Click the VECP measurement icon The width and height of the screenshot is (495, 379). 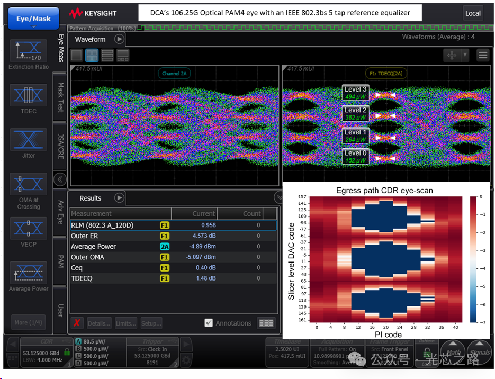click(x=28, y=229)
